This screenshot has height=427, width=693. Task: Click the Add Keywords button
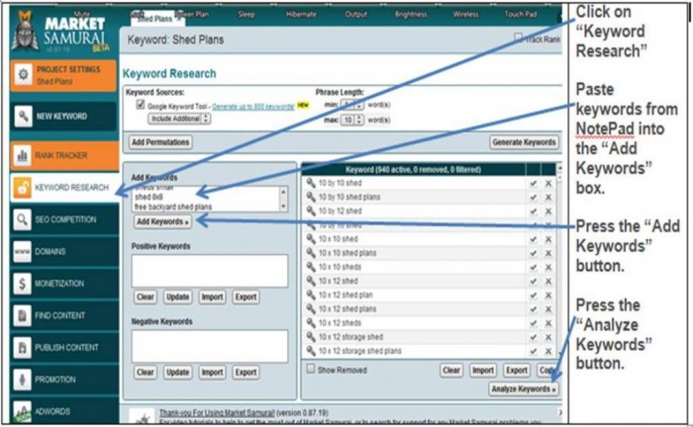tap(162, 221)
